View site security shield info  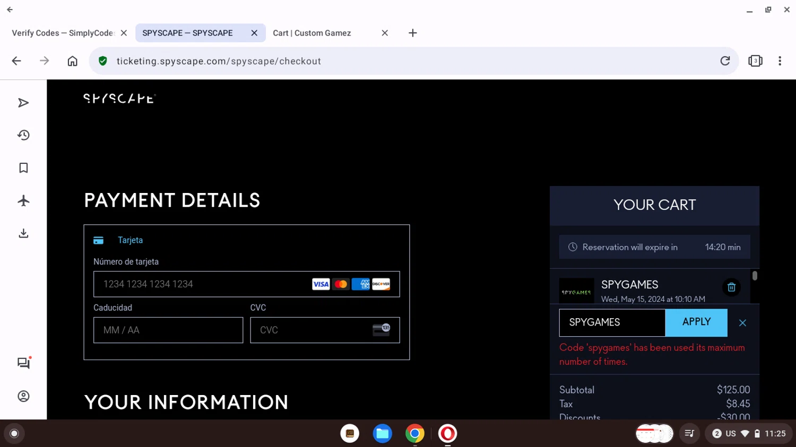[x=103, y=61]
